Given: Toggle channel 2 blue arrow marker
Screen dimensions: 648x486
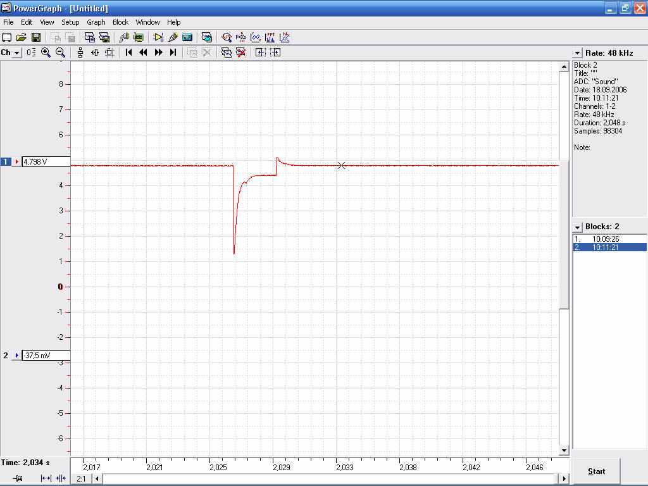Looking at the screenshot, I should point(16,356).
